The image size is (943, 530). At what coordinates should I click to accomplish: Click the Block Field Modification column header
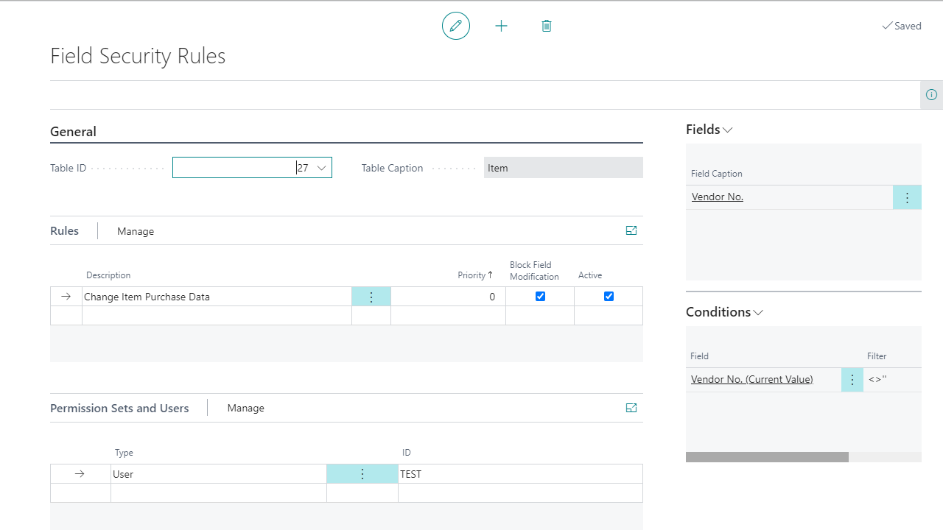point(534,271)
